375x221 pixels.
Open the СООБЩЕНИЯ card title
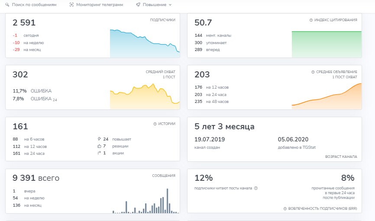tap(163, 176)
